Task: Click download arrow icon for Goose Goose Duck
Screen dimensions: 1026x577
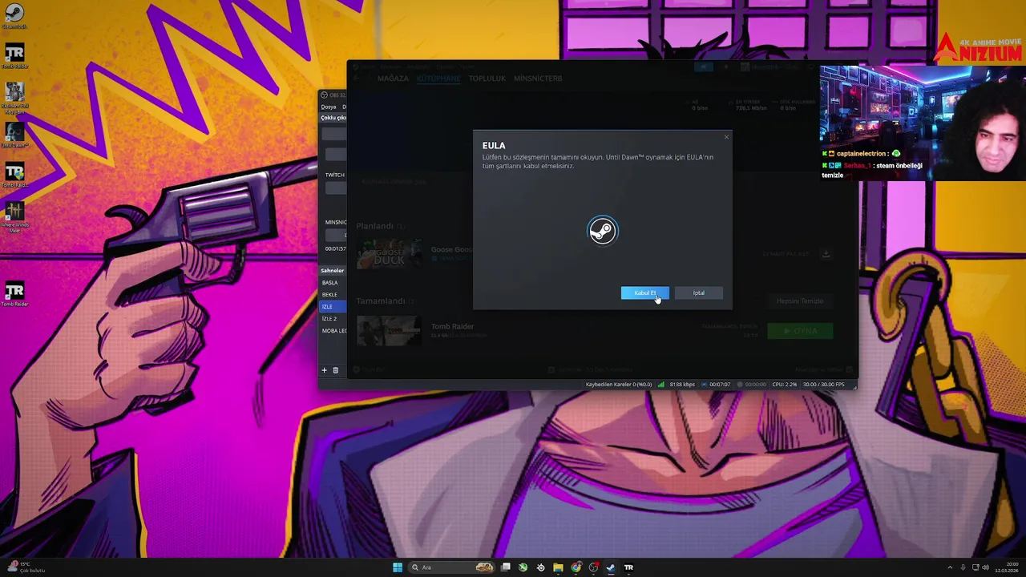Action: (x=826, y=254)
